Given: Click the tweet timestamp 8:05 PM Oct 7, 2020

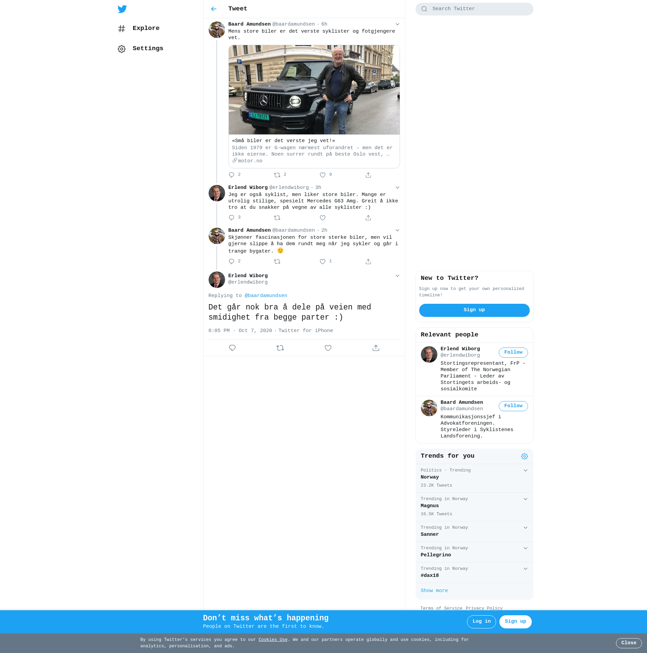Looking at the screenshot, I should [240, 331].
